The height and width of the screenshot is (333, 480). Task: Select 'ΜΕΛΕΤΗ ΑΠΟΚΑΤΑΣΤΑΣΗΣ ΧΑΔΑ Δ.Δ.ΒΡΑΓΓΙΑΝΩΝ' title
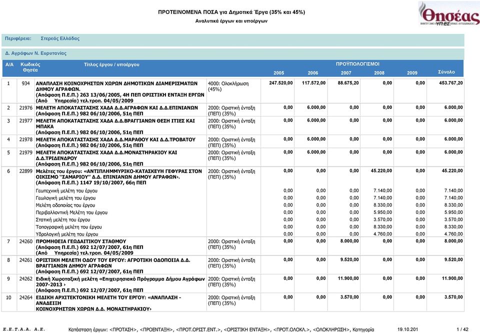pyautogui.click(x=115, y=123)
